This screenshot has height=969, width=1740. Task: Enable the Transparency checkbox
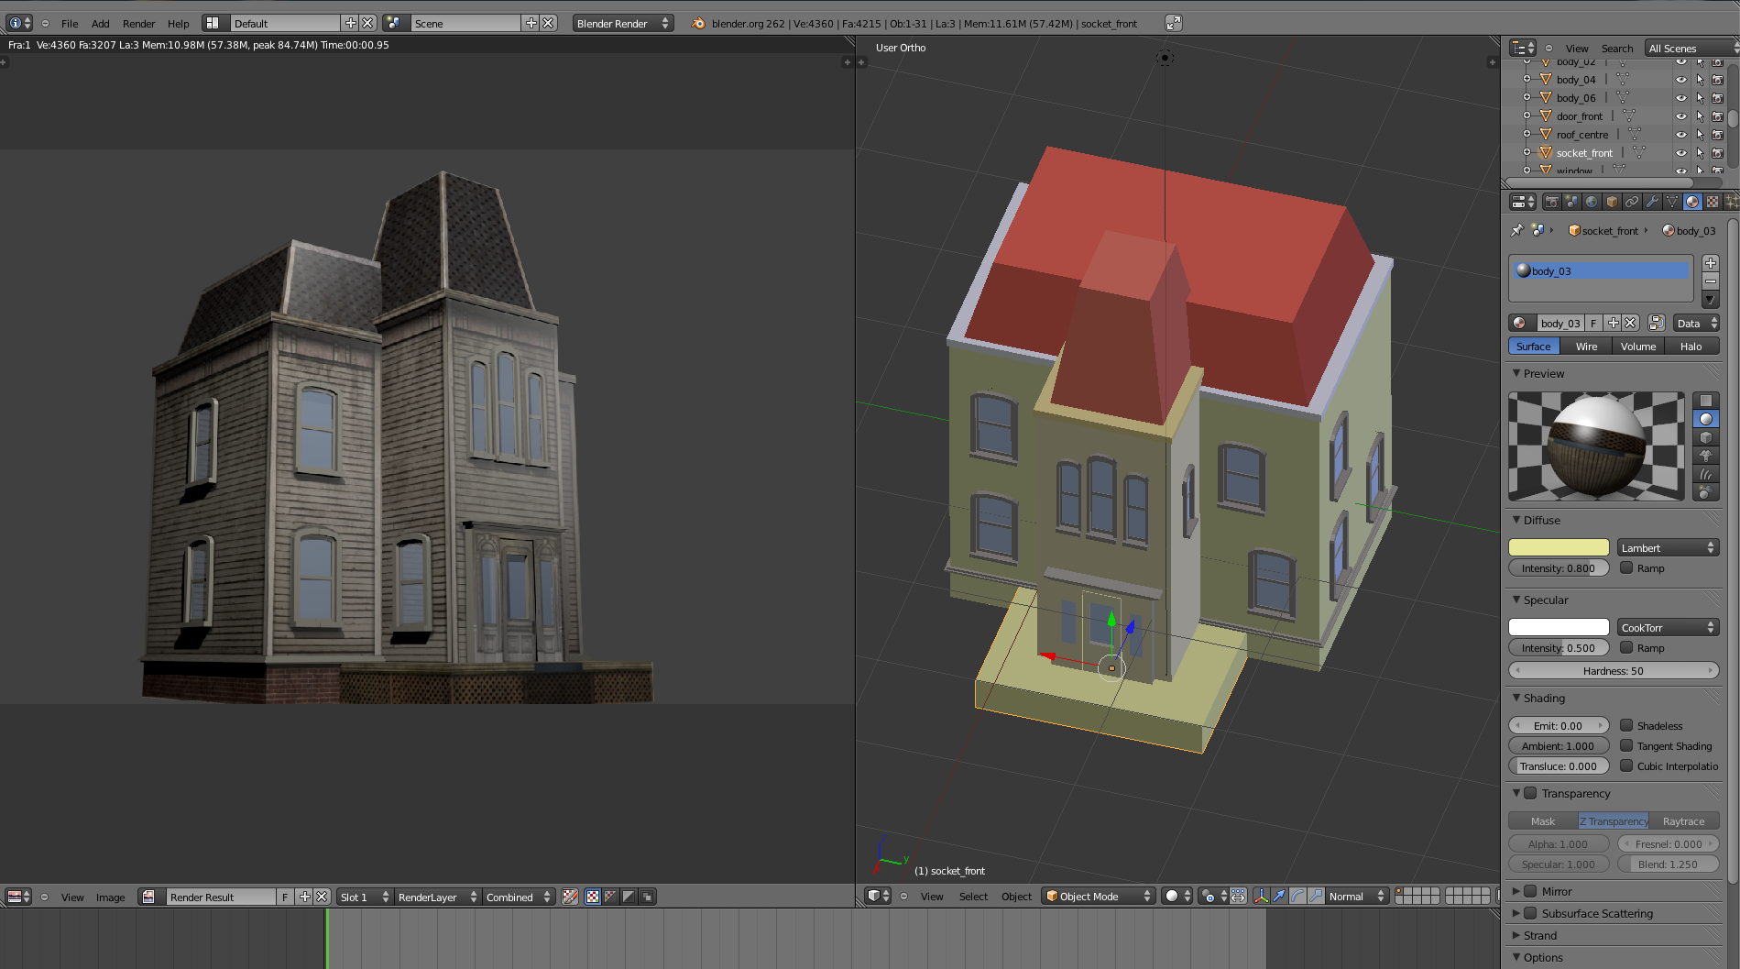1530,793
